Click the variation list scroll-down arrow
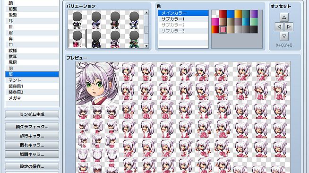 (146, 46)
